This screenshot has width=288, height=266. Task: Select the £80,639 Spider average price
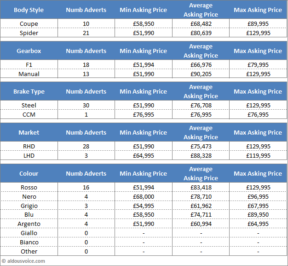pos(201,33)
